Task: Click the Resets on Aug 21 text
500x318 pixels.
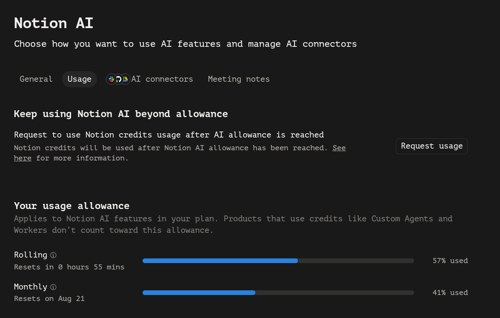Action: 49,298
